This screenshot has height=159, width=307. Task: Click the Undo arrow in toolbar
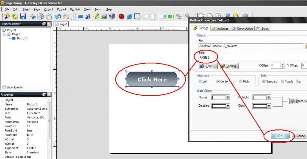point(58,17)
